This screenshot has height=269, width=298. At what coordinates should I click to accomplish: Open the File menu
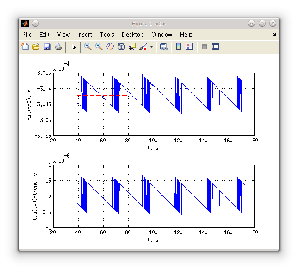[x=27, y=35]
